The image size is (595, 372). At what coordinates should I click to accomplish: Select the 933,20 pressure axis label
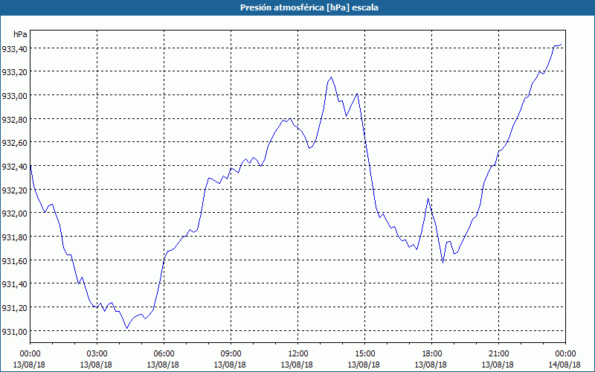tap(14, 72)
